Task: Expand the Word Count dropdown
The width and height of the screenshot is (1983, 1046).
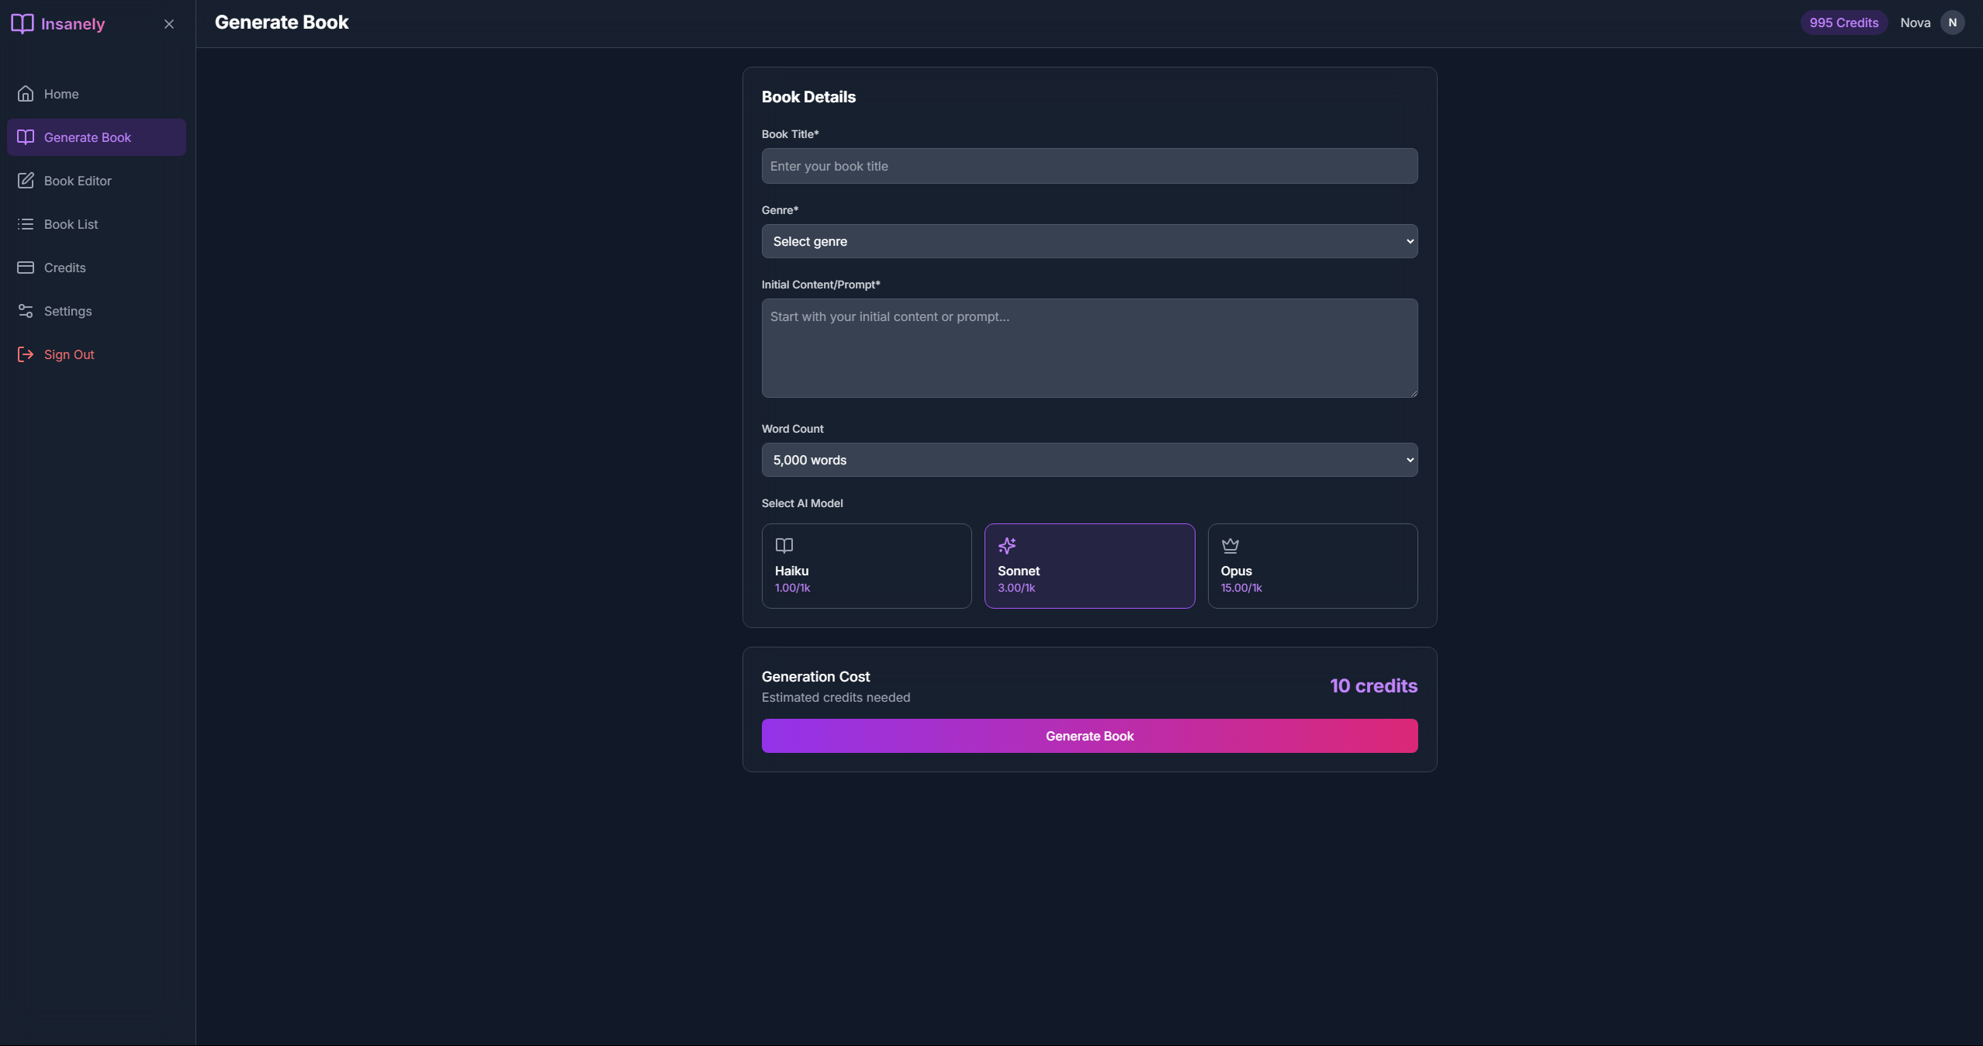Action: tap(1089, 460)
